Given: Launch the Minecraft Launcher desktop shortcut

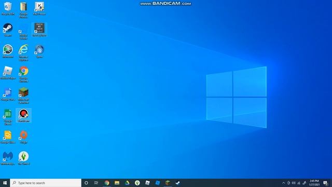Looking at the screenshot, I should [x=23, y=96].
